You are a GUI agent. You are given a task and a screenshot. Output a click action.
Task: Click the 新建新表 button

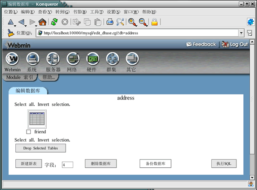tap(29, 163)
